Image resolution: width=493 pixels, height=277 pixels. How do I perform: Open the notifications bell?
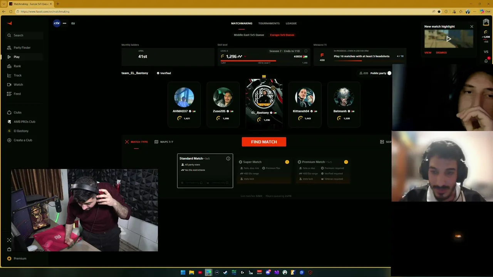(x=486, y=60)
